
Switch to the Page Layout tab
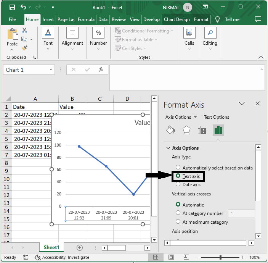point(66,19)
